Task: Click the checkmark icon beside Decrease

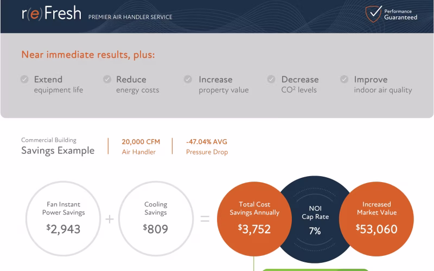Action: tap(271, 79)
